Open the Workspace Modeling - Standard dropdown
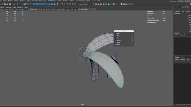191x107 pixels. [x=184, y=1]
